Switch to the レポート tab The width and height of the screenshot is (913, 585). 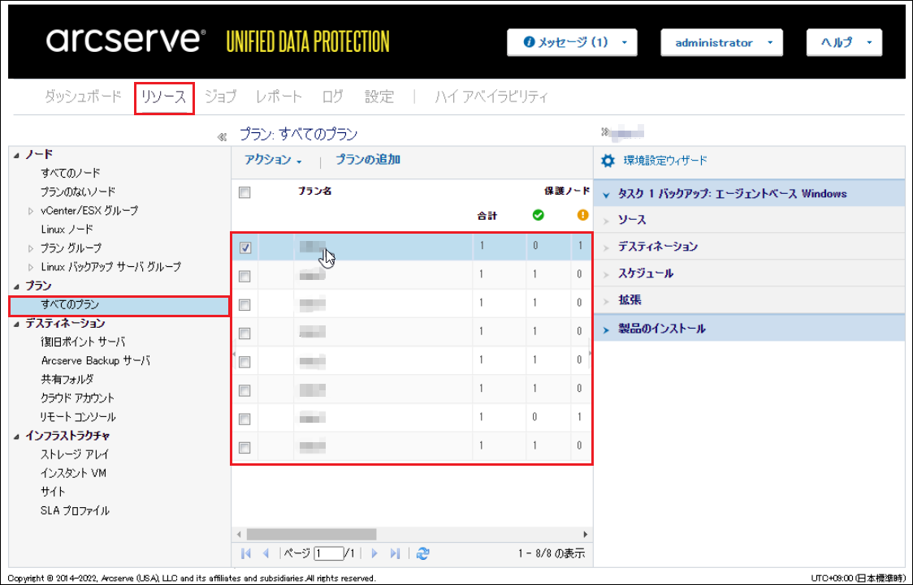pos(279,97)
